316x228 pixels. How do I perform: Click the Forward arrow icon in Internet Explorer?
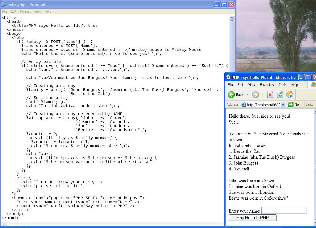click(x=255, y=95)
